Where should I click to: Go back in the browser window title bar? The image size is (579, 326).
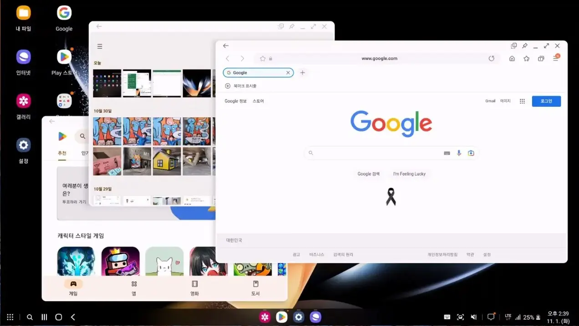(226, 46)
